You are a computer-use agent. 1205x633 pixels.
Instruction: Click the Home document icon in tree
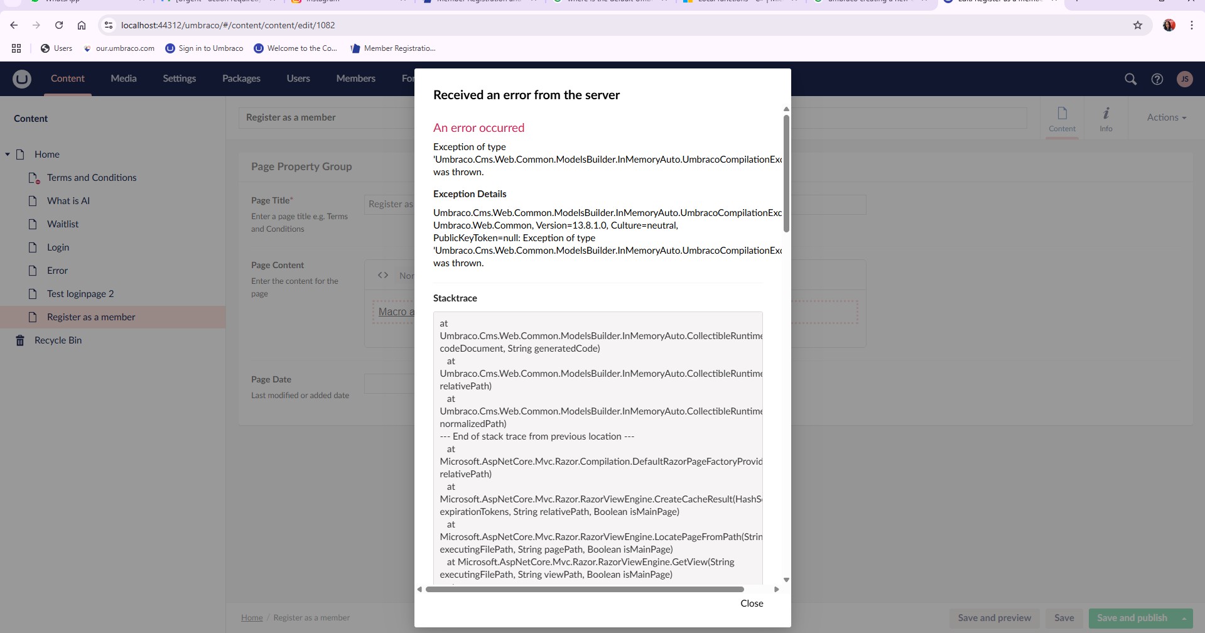(x=20, y=154)
